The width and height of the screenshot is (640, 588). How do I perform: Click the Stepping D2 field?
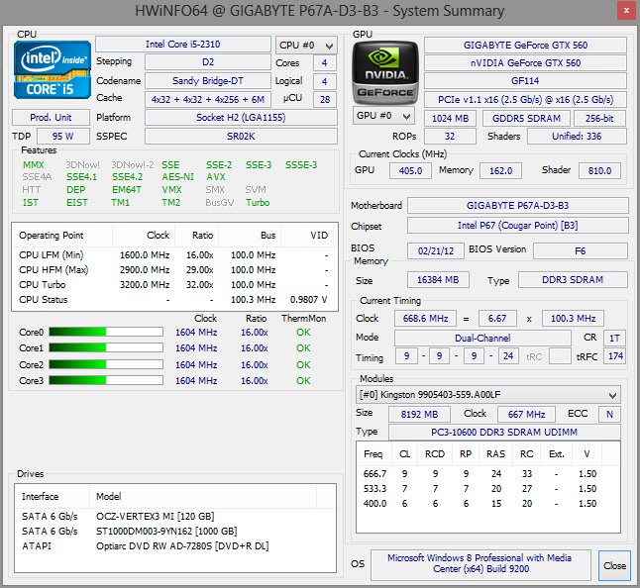[208, 62]
